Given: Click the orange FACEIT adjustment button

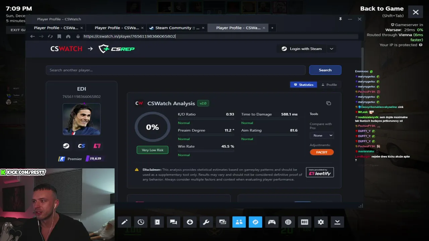Looking at the screenshot, I should (x=322, y=152).
